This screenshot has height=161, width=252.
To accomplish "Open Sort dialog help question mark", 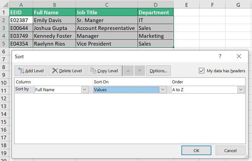I will click(x=220, y=56).
